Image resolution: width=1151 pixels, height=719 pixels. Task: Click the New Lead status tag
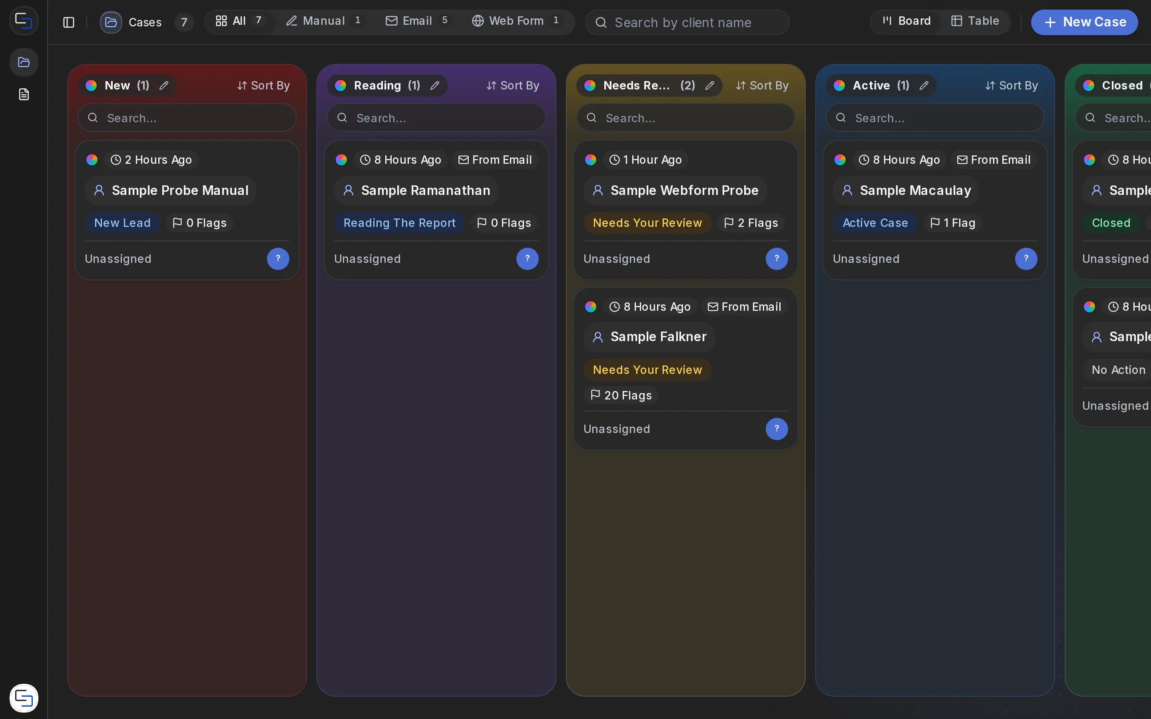[x=122, y=223]
